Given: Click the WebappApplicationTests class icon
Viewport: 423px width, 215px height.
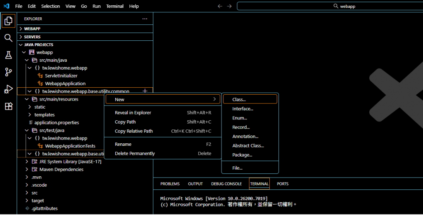Looking at the screenshot, I should pyautogui.click(x=40, y=146).
